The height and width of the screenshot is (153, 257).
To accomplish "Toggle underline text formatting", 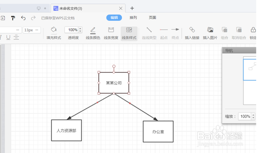I will point(8,38).
